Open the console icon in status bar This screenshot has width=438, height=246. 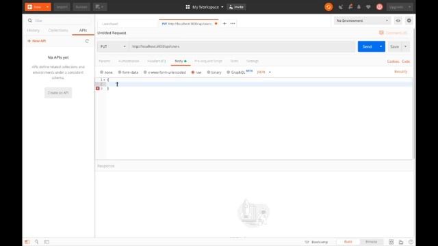click(47, 242)
